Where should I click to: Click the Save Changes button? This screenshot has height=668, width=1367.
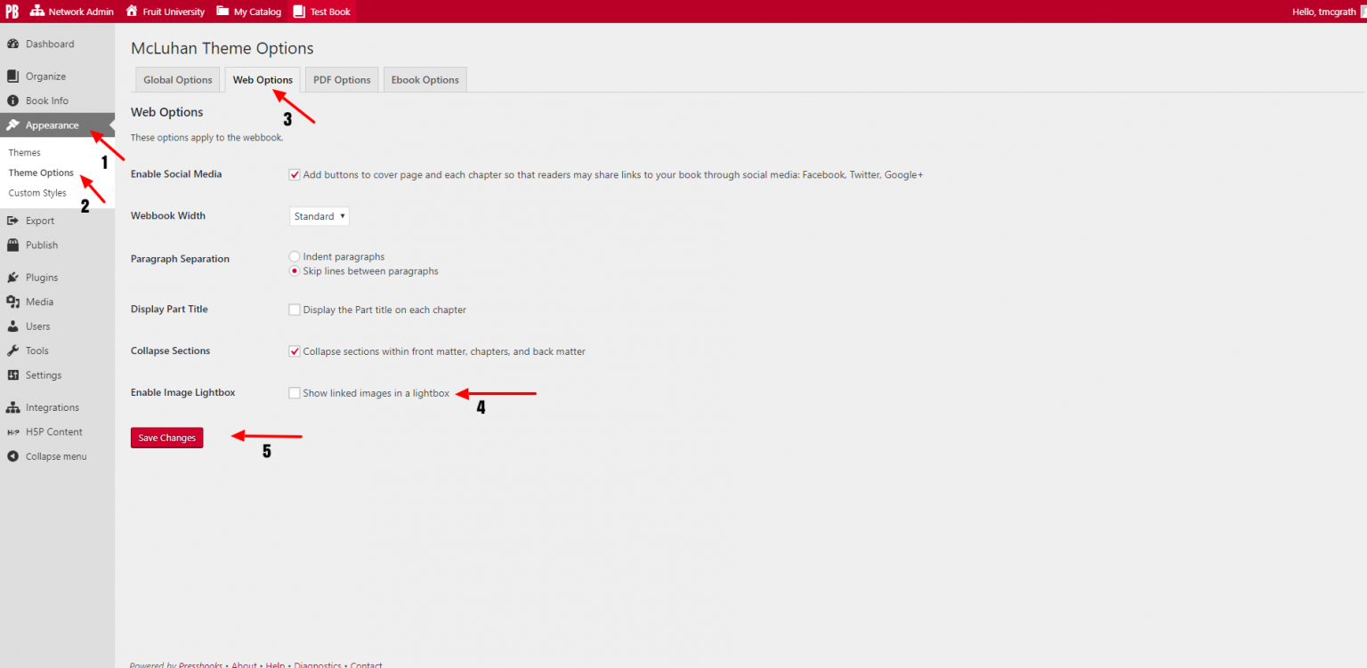166,438
